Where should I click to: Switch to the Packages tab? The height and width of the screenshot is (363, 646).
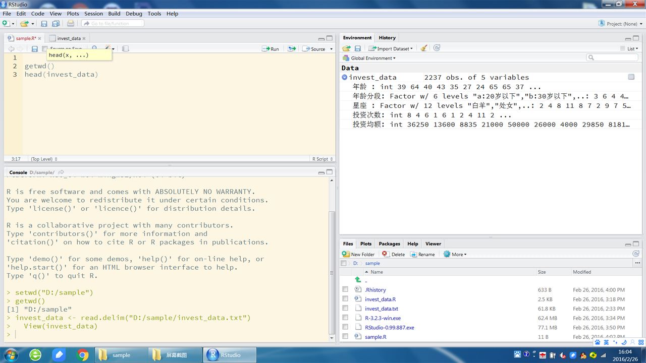pyautogui.click(x=389, y=244)
